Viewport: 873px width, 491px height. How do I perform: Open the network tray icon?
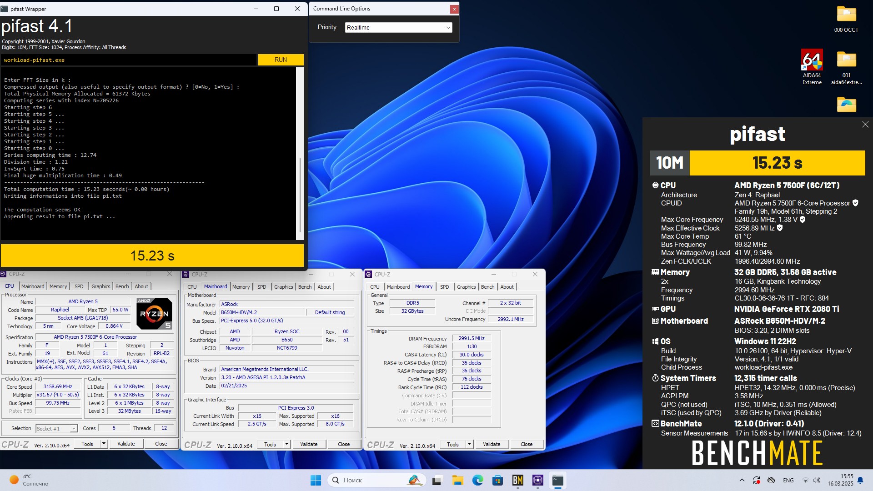pyautogui.click(x=805, y=480)
